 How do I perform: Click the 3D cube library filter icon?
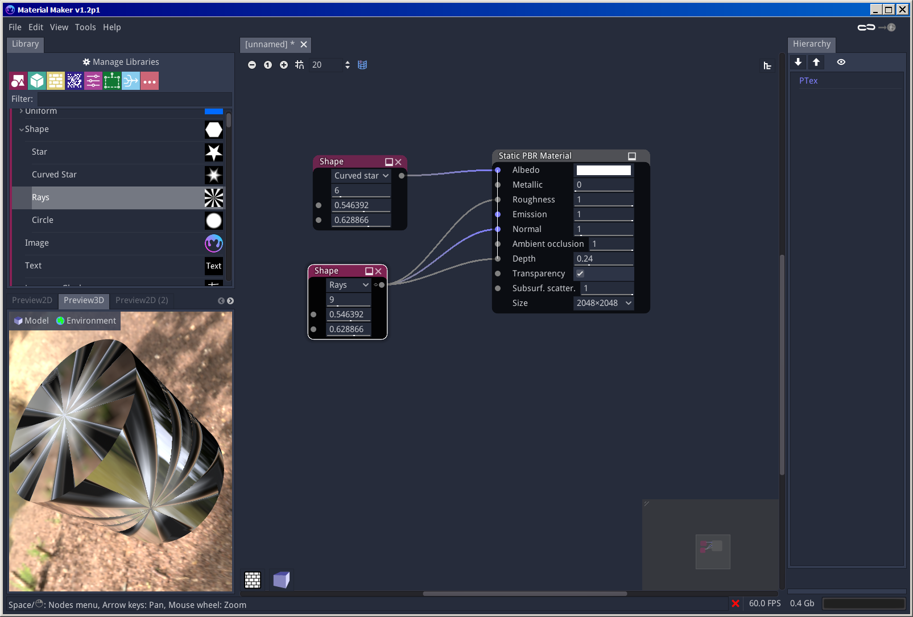pos(37,81)
